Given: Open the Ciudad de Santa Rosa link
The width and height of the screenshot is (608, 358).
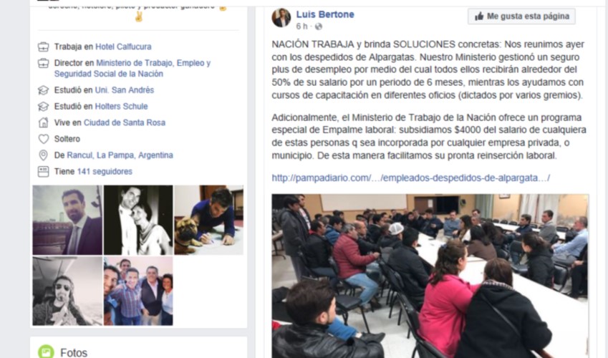Looking at the screenshot, I should 125,123.
